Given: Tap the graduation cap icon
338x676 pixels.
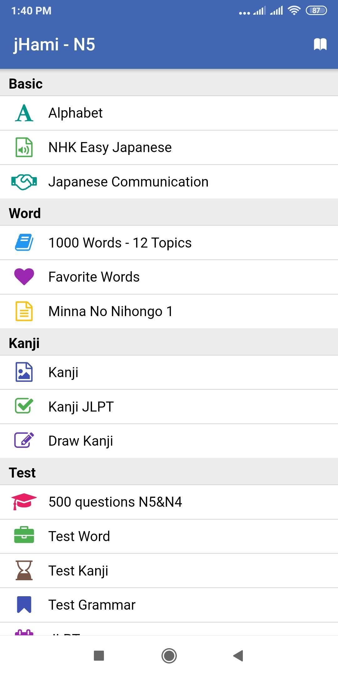Looking at the screenshot, I should coord(24,502).
